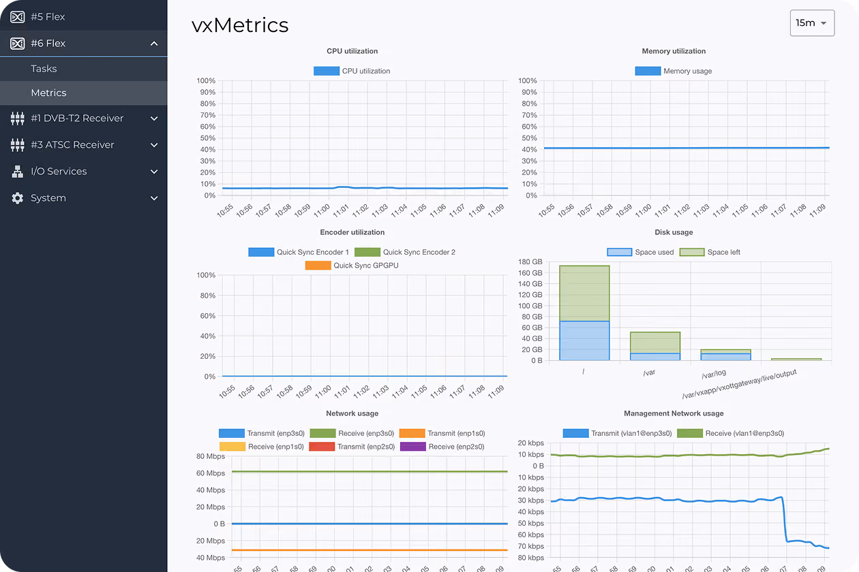Click the /var disk usage bar

point(655,347)
